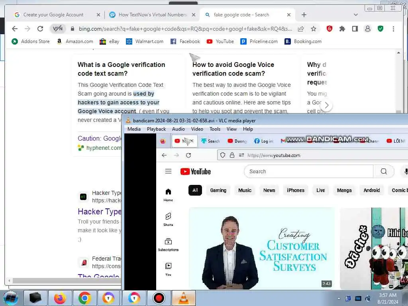This screenshot has height=306, width=408.
Task: Click the YouTube search magnifier button
Action: (x=384, y=171)
